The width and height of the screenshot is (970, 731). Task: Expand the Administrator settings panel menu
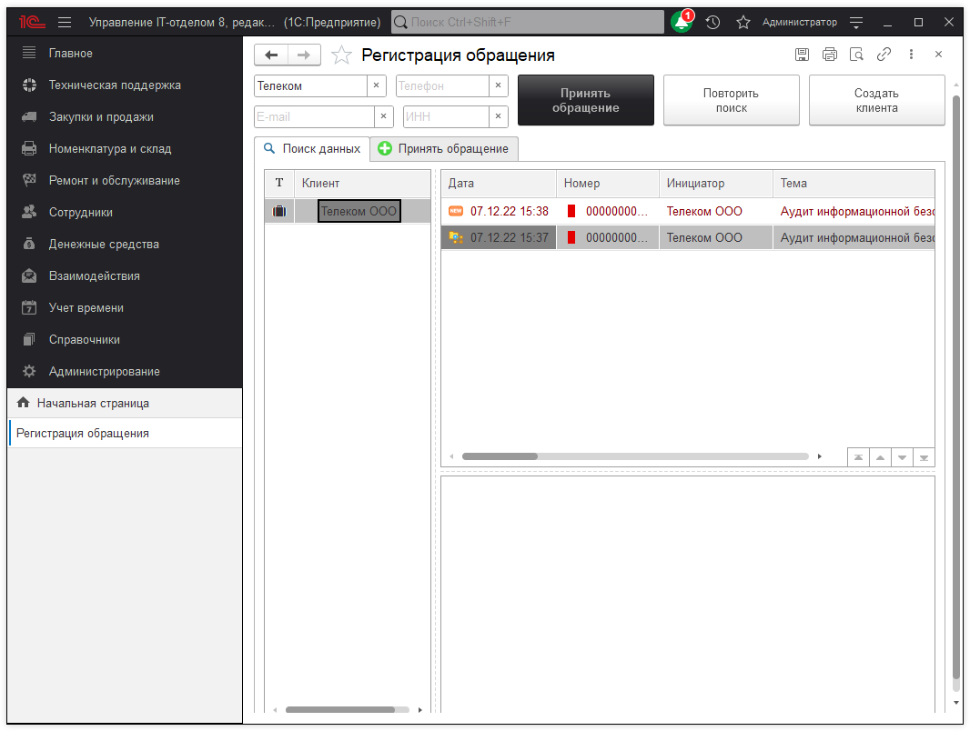click(x=855, y=23)
